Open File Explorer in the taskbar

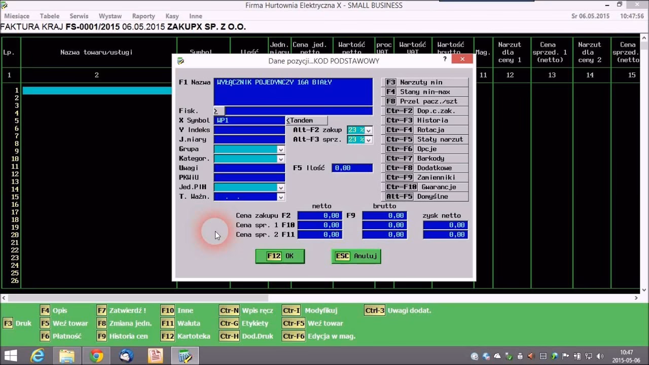click(x=67, y=356)
